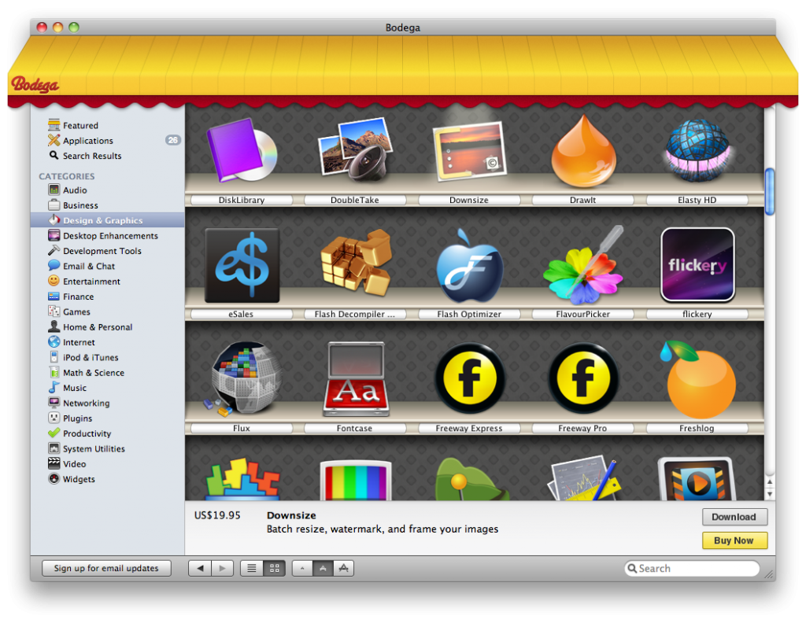Screen dimensions: 806x623
Task: Choose the medium icon size button
Action: point(323,568)
